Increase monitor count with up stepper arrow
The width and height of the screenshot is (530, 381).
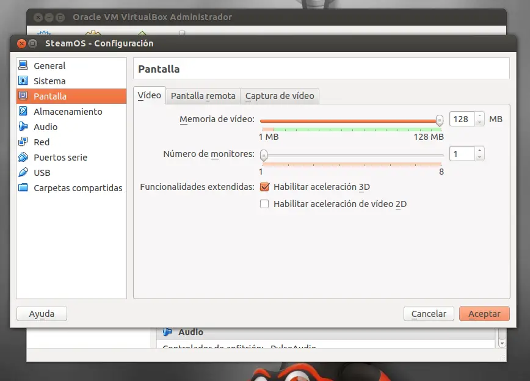(479, 150)
